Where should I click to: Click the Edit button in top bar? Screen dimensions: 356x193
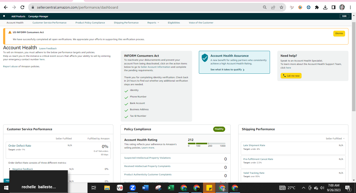click(344, 16)
